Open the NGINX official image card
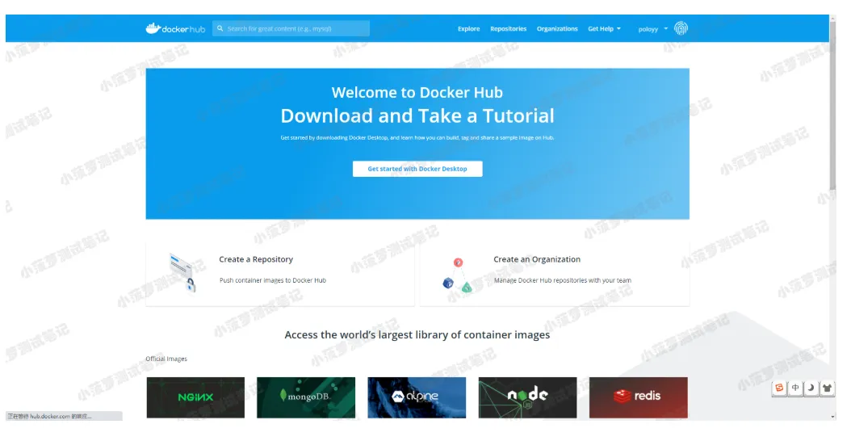Screen dimensions: 851x445 [195, 397]
